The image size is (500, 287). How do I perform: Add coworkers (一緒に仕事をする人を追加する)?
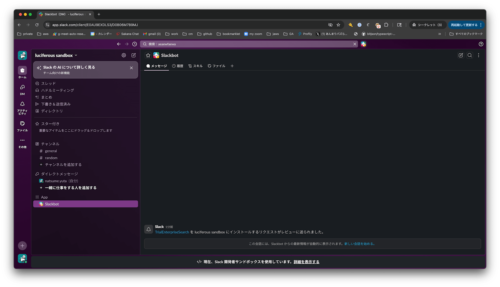(85, 188)
